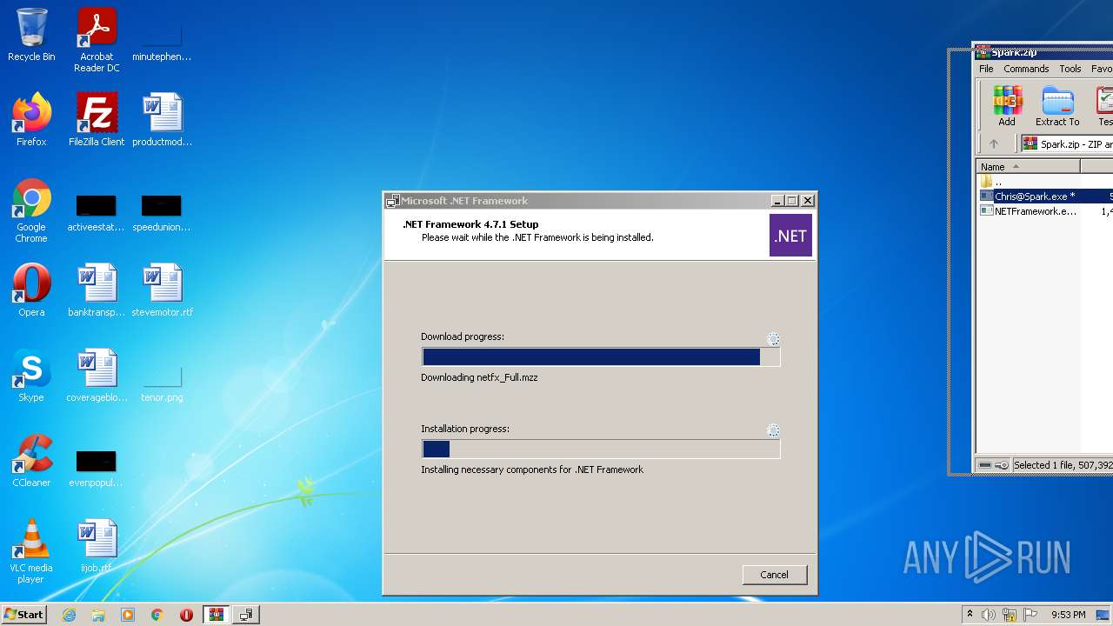Click the Add icon in WinRAR toolbar
1113x626 pixels.
click(1007, 106)
